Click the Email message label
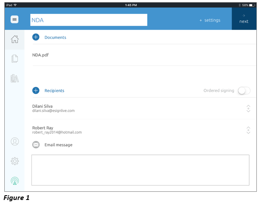 click(59, 145)
